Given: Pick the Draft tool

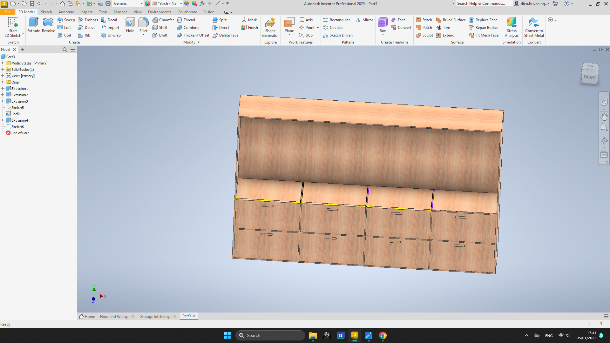Looking at the screenshot, I should pyautogui.click(x=160, y=35).
